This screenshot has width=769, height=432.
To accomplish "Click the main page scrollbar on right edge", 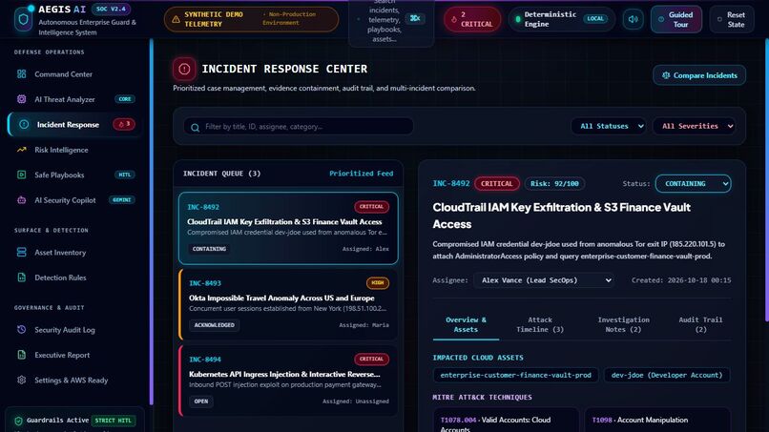I will pyautogui.click(x=766, y=180).
